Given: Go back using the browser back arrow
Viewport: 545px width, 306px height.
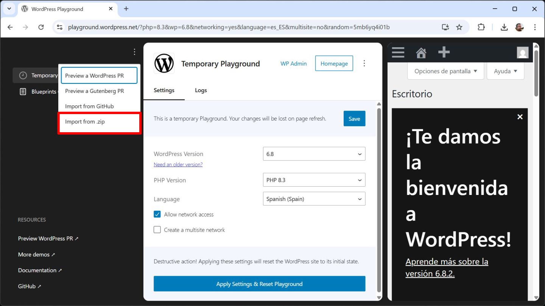Looking at the screenshot, I should point(10,27).
